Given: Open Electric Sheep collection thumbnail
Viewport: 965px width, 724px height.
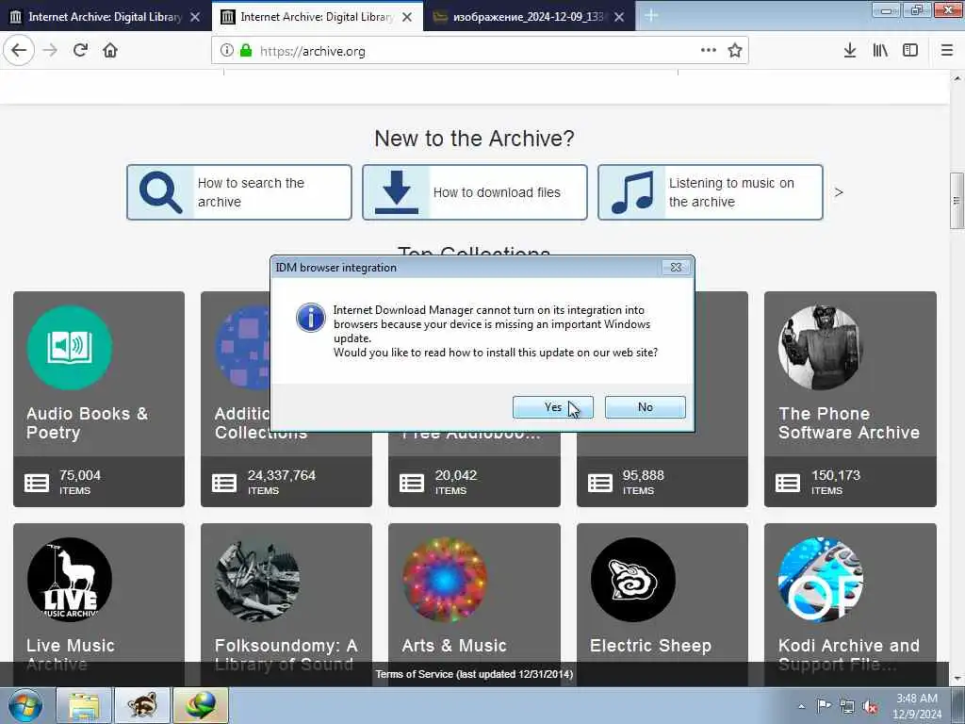Looking at the screenshot, I should click(x=632, y=580).
